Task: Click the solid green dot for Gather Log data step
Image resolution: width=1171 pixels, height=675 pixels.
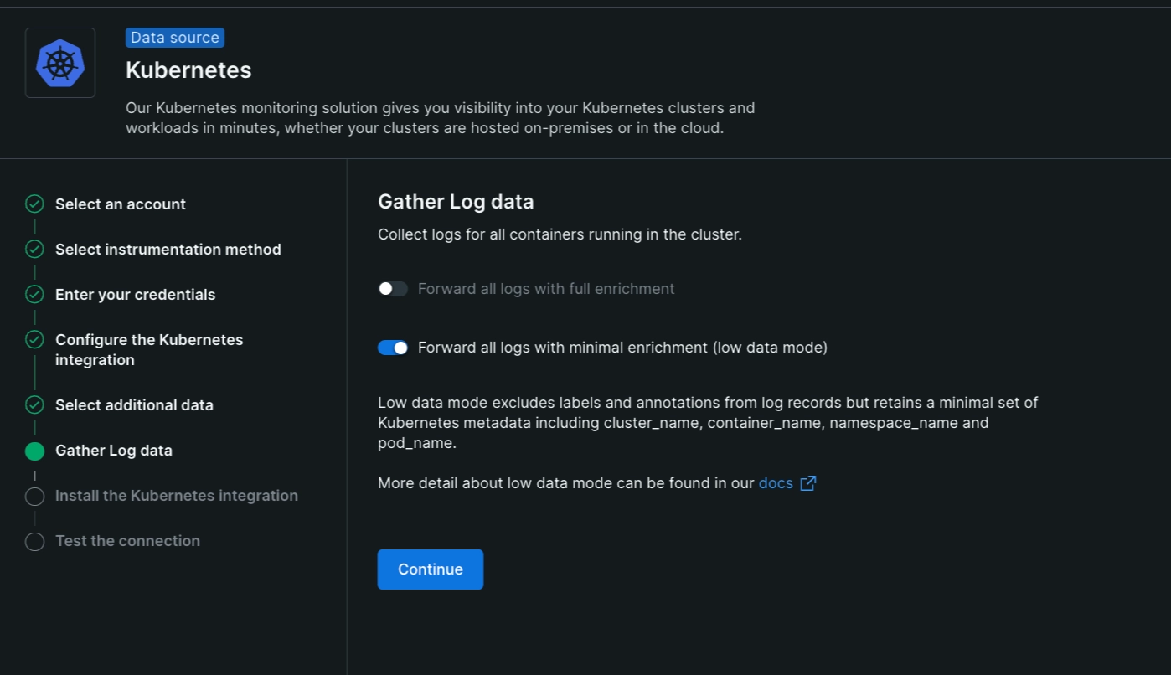Action: [34, 451]
